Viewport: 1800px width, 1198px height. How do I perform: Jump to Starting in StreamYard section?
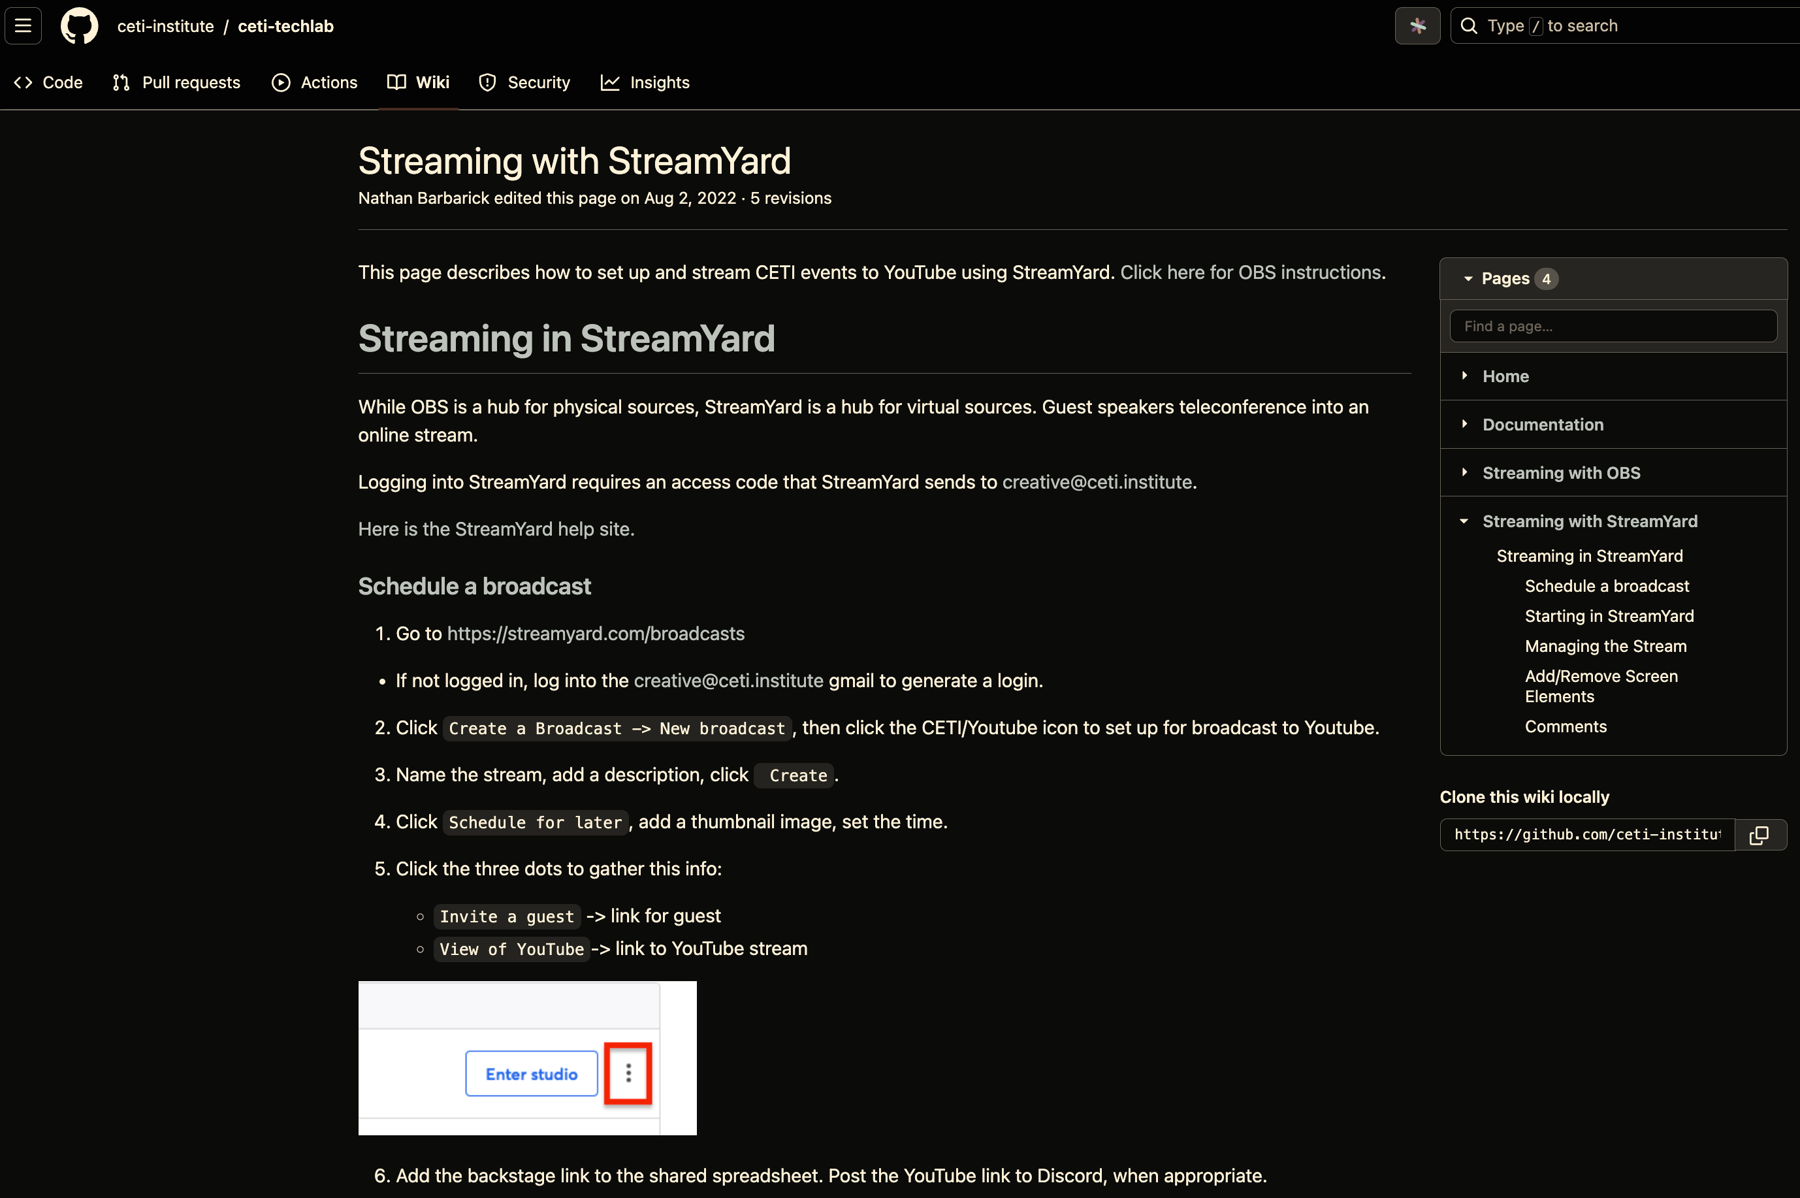point(1609,616)
